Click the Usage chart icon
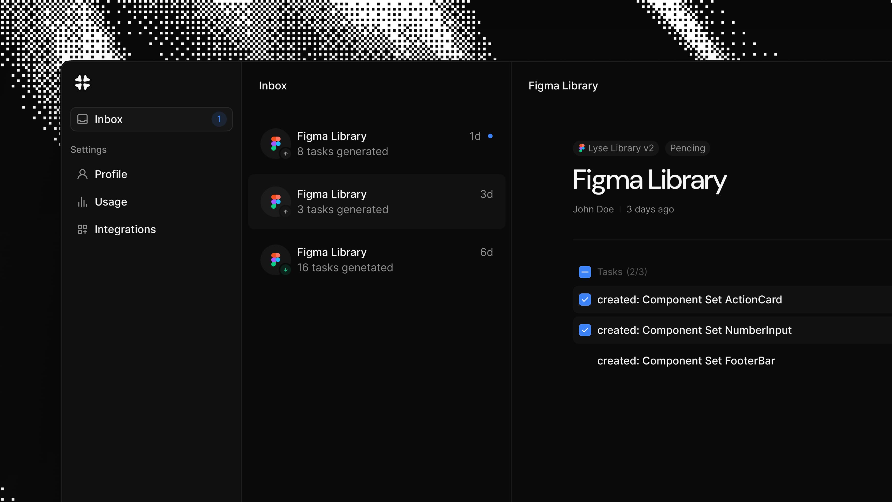 [x=83, y=202]
